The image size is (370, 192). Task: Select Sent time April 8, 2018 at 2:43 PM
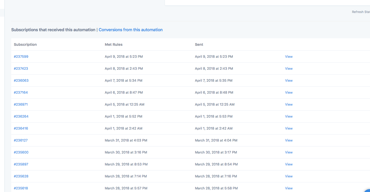pyautogui.click(x=214, y=68)
